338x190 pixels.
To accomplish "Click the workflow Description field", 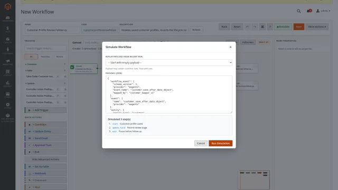I will [154, 30].
